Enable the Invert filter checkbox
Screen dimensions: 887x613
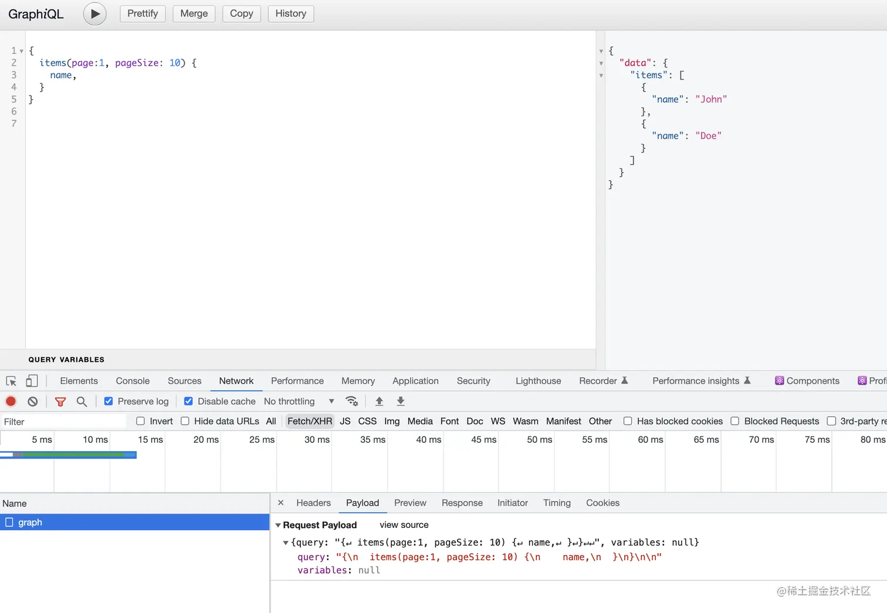(140, 421)
